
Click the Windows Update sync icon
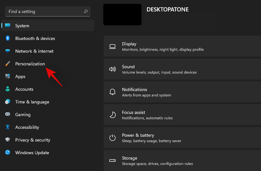click(8, 153)
